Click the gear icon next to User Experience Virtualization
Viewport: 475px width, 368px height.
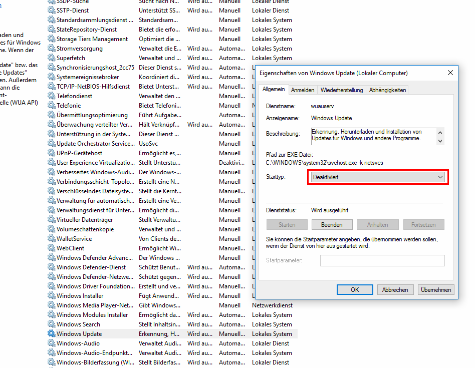click(x=52, y=163)
